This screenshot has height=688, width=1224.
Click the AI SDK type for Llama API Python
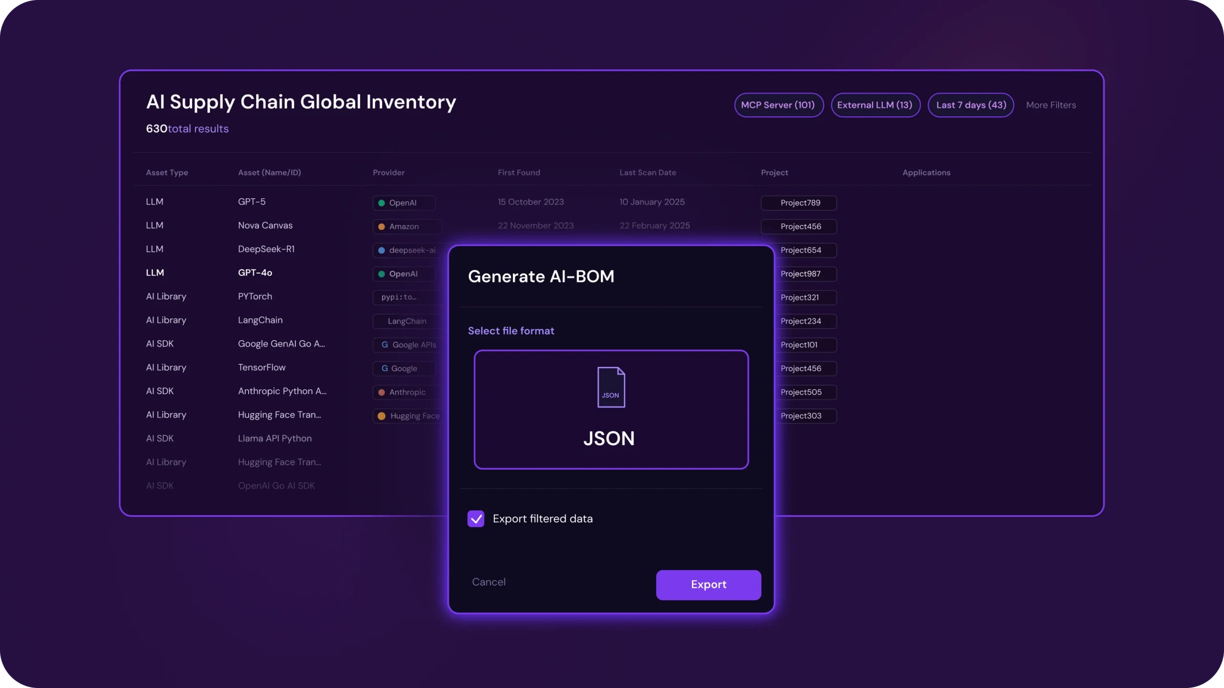[x=160, y=438]
